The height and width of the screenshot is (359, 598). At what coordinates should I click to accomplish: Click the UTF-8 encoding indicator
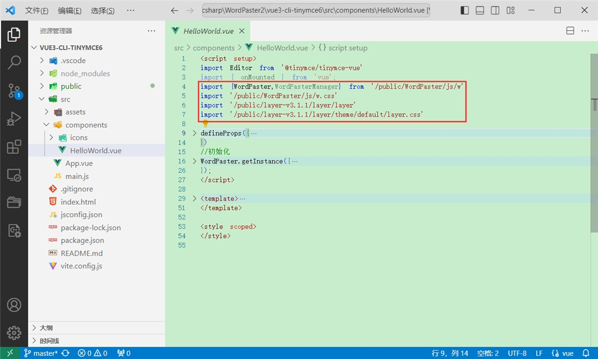click(517, 353)
